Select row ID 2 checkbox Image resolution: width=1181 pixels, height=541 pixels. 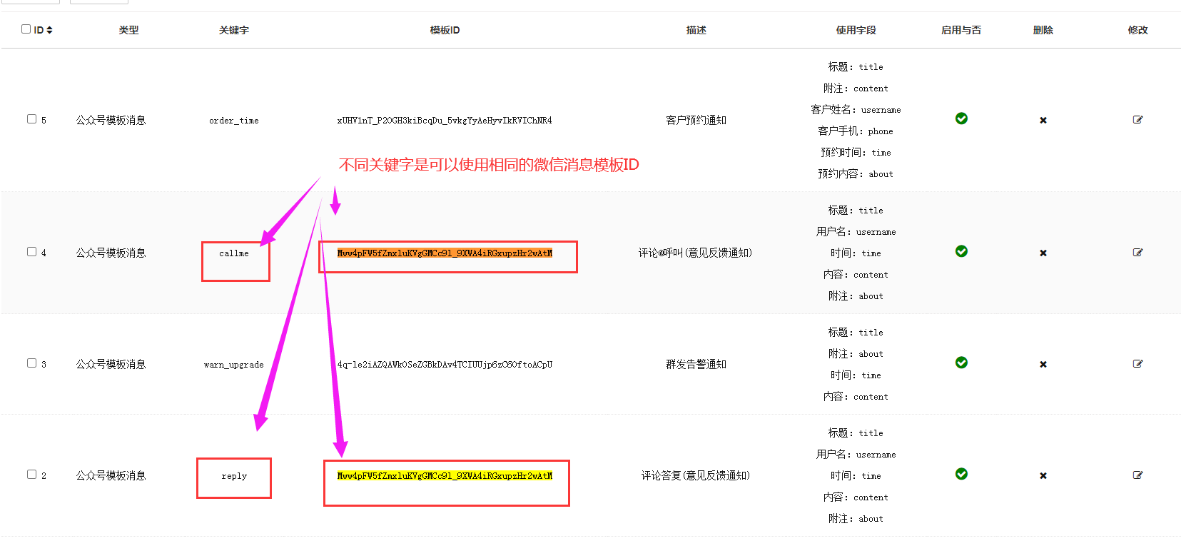32,475
